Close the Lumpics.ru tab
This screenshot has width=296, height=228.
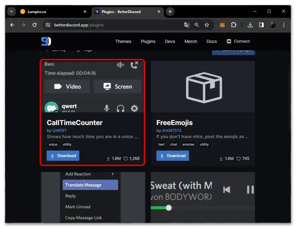point(85,12)
